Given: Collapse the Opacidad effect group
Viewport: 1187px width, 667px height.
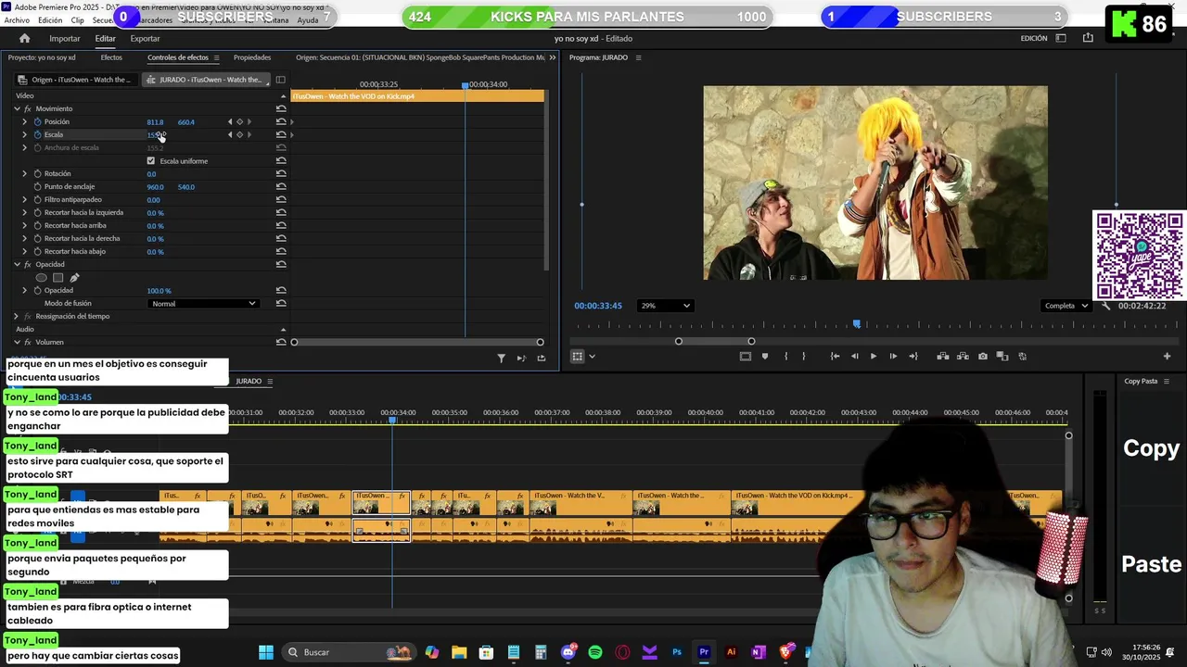Looking at the screenshot, I should [x=17, y=264].
